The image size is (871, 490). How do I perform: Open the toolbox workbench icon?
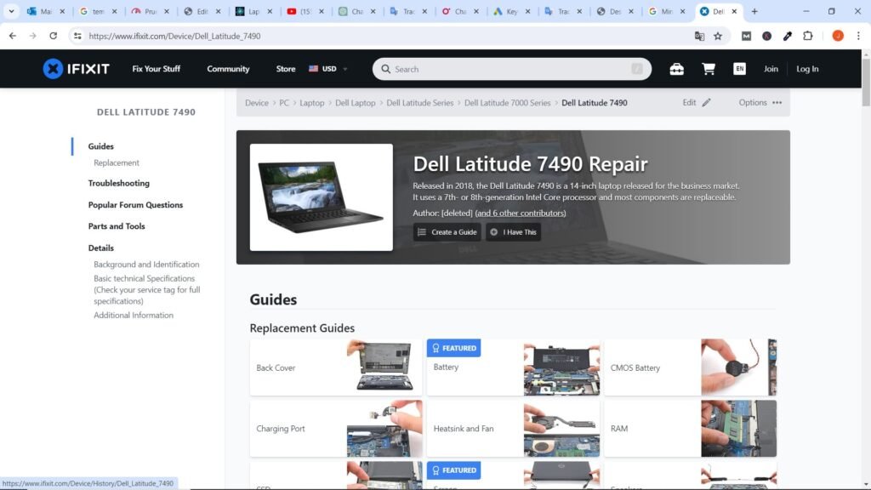click(676, 69)
